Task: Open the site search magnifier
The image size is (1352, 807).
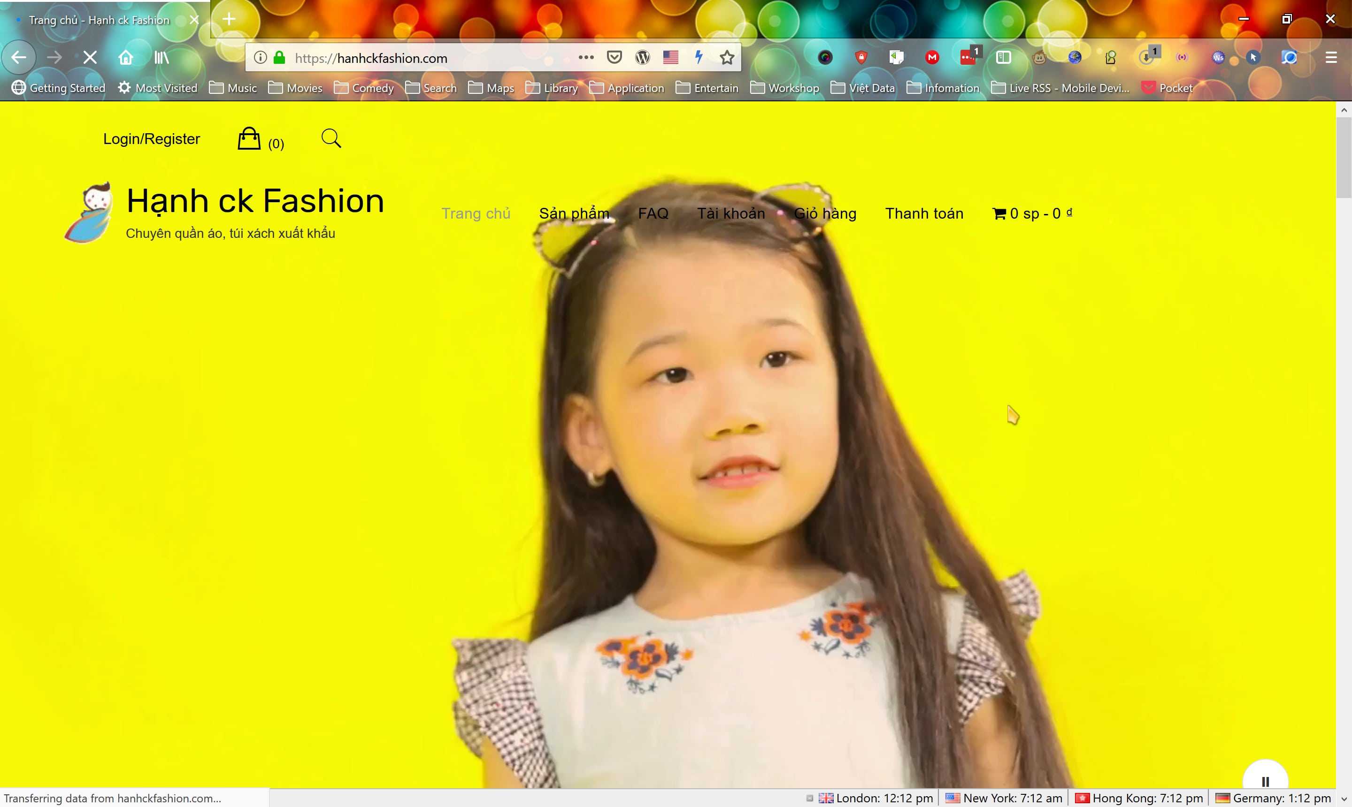Action: click(x=331, y=138)
